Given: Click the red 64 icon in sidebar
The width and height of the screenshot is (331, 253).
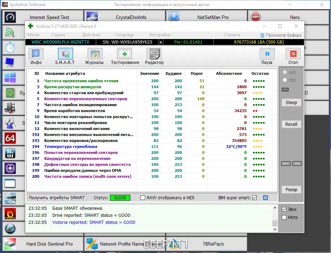Looking at the screenshot, I should click(x=10, y=138).
